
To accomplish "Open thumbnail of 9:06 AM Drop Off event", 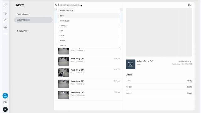I will [64, 62].
